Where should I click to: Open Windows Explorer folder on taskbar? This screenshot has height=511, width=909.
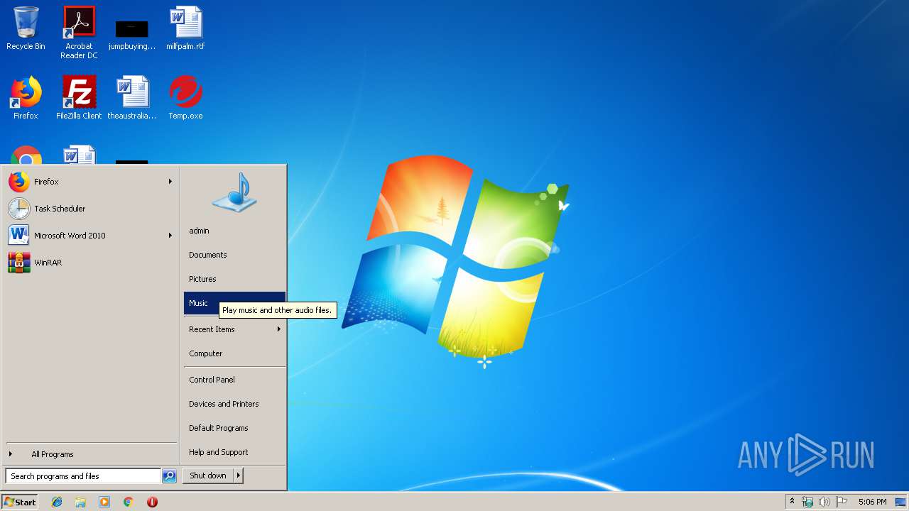pyautogui.click(x=80, y=502)
